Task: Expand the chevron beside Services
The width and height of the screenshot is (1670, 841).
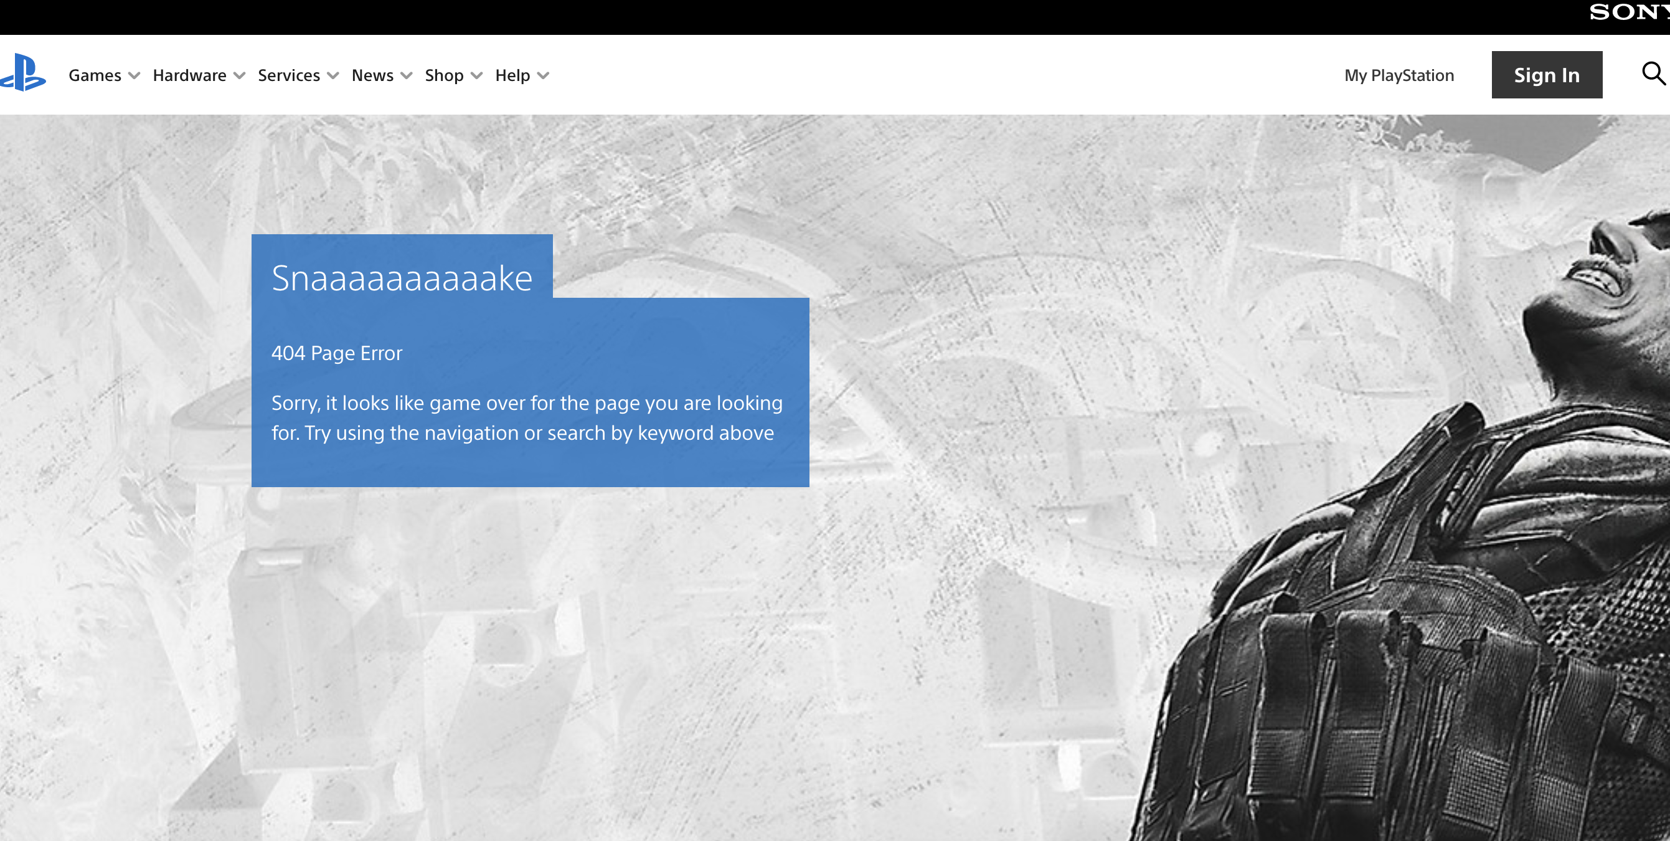Action: click(333, 76)
